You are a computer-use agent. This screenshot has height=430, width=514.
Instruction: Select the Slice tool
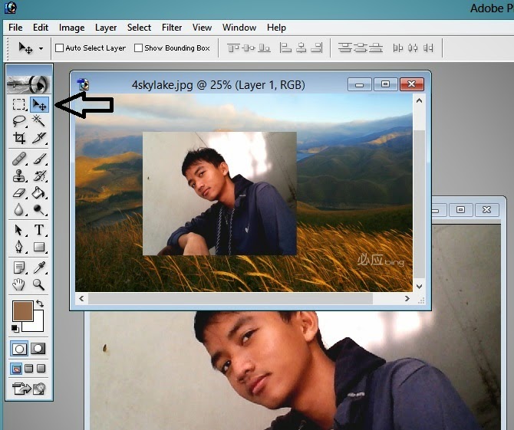[x=39, y=137]
